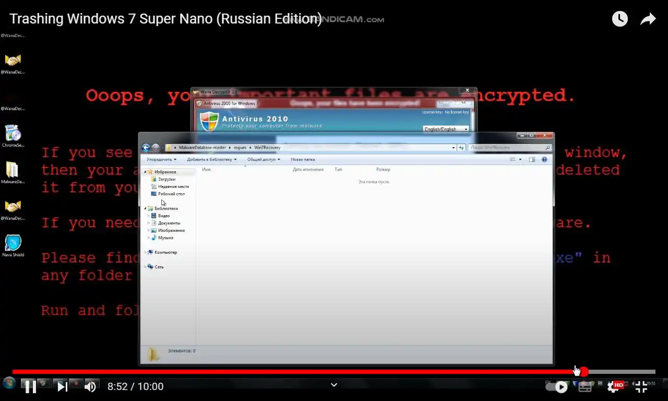
Task: Refresh the Explorer folder view
Action: pos(461,148)
